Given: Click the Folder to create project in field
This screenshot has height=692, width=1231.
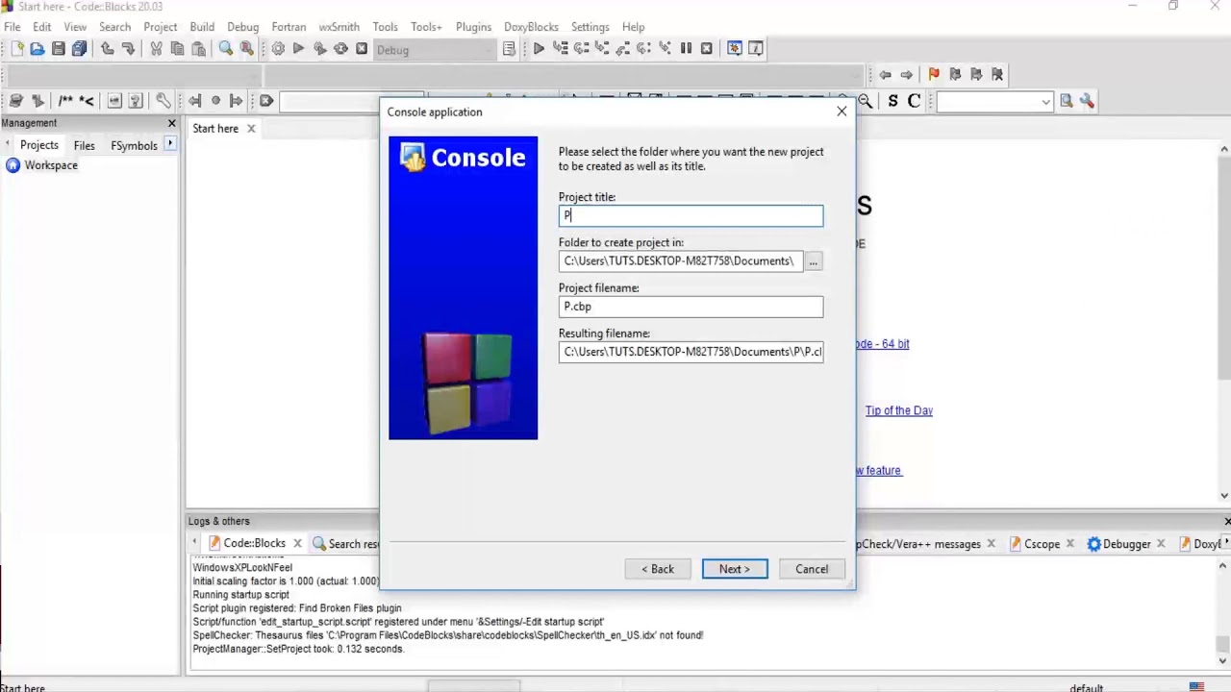Looking at the screenshot, I should point(680,261).
